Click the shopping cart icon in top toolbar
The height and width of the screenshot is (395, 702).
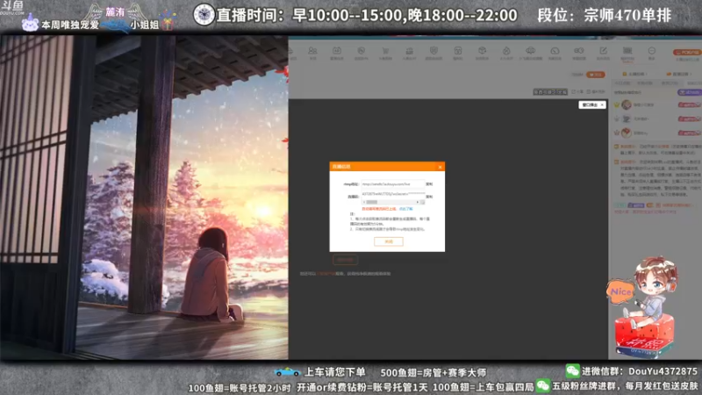click(x=385, y=51)
